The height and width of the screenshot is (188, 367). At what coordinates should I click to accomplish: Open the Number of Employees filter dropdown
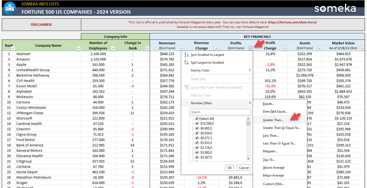click(113, 48)
